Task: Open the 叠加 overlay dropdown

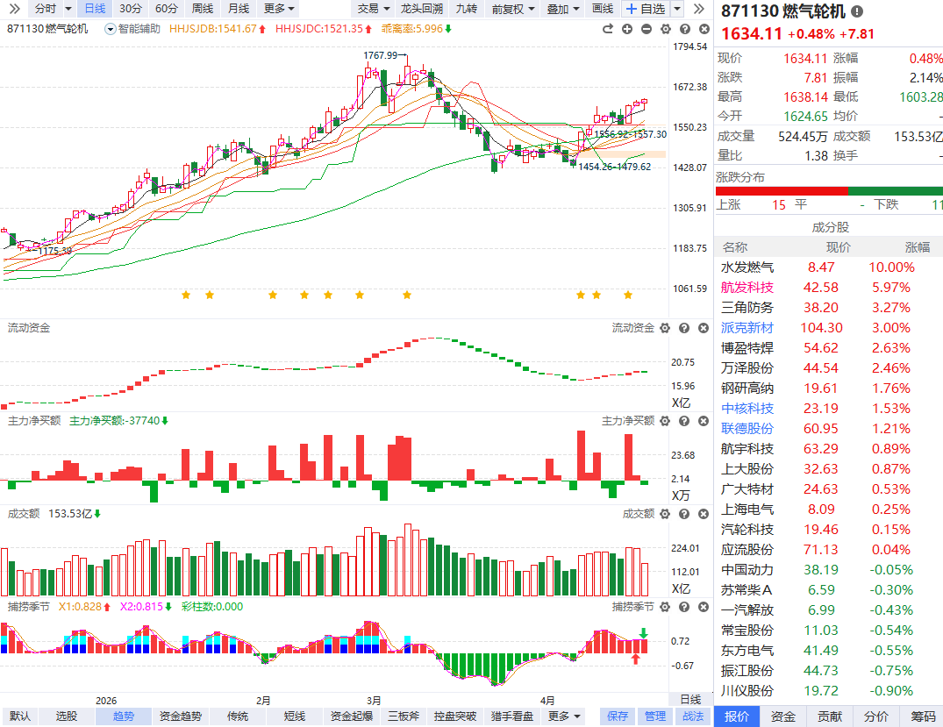Action: click(562, 9)
